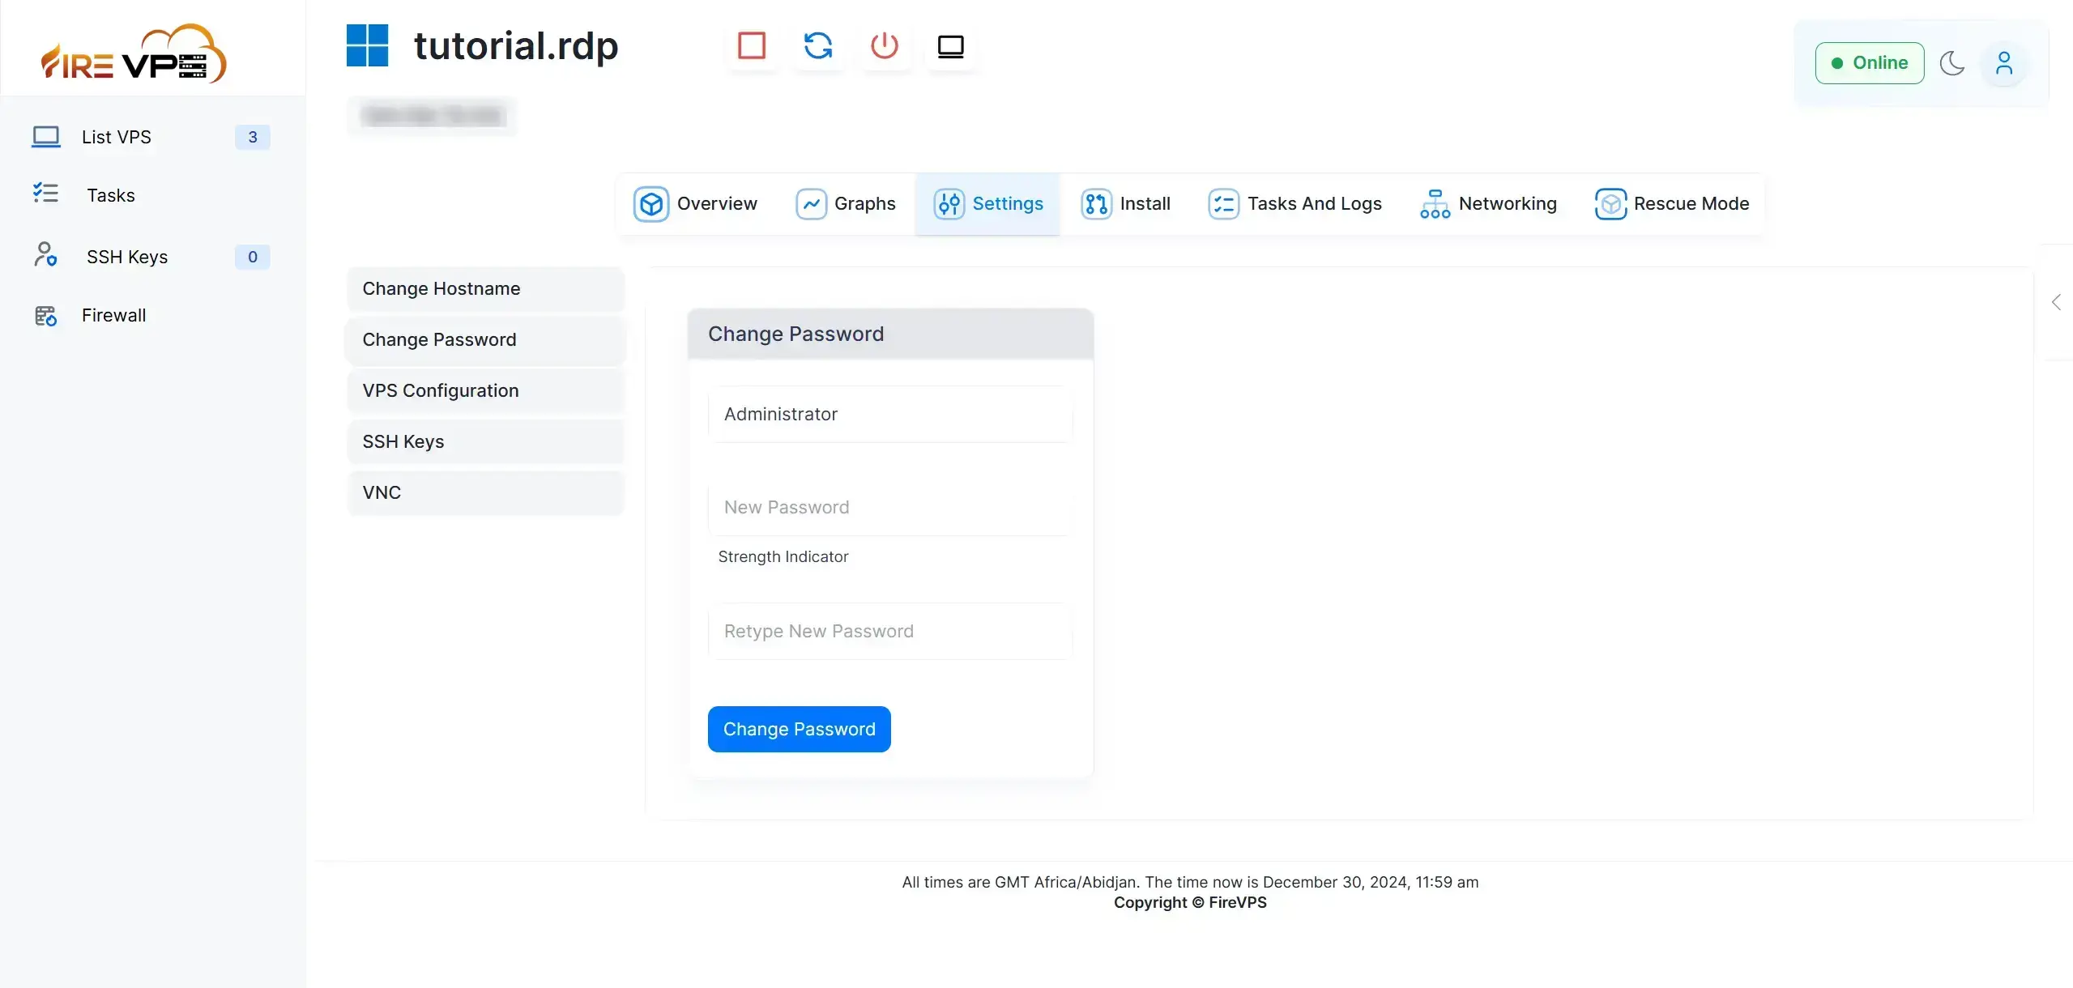2073x988 pixels.
Task: Click the green Online status badge
Action: point(1869,63)
